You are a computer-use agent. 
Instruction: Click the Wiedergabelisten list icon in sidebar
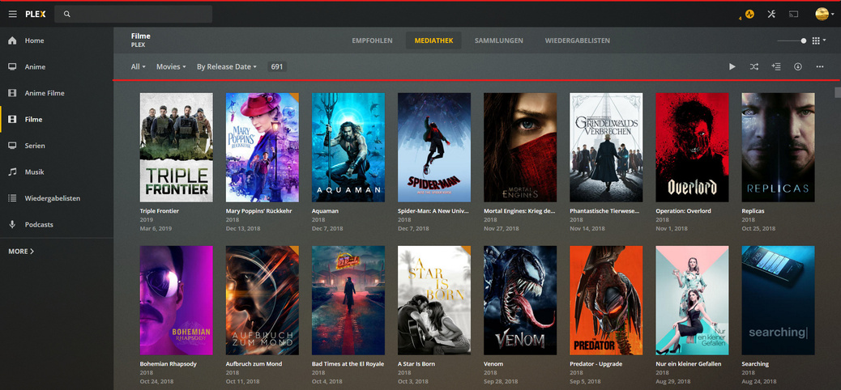(x=12, y=198)
